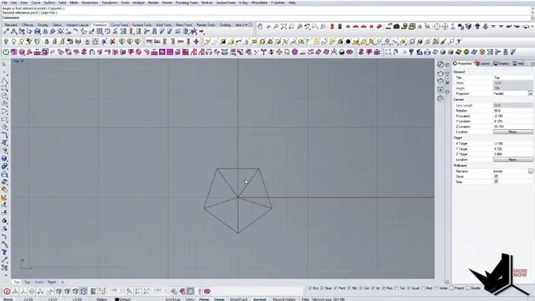Click the first padlock Lock objects icon
535x301 pixels.
click(47, 41)
